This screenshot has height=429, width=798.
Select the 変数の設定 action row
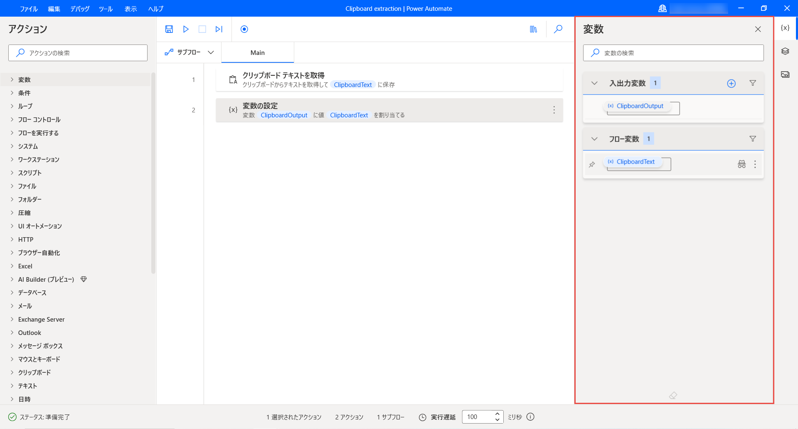389,110
